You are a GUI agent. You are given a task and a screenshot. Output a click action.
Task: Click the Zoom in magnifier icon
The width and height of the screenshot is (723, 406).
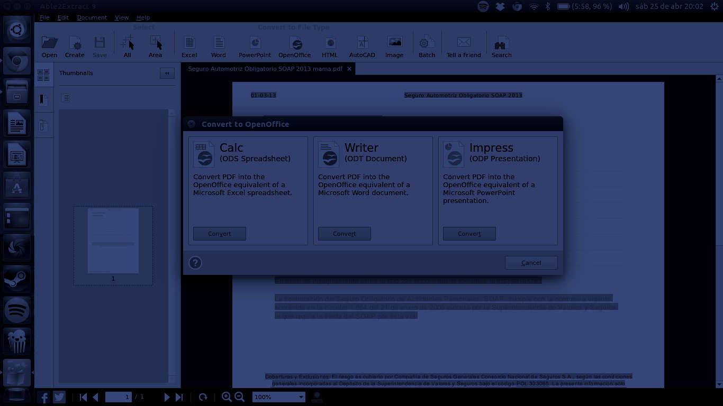[227, 397]
